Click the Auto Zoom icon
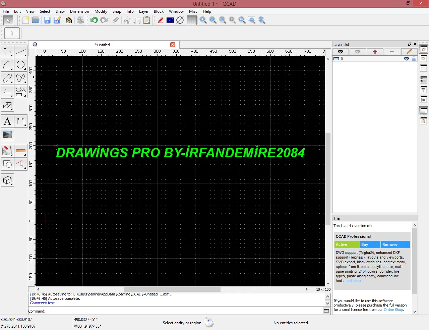This screenshot has width=429, height=330. point(223,20)
